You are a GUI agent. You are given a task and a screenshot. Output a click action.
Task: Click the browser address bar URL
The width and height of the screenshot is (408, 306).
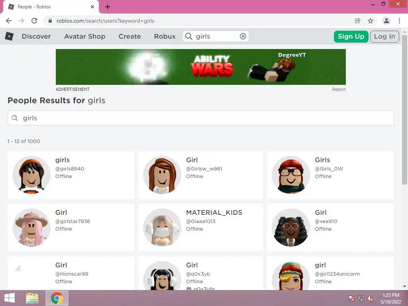[105, 21]
